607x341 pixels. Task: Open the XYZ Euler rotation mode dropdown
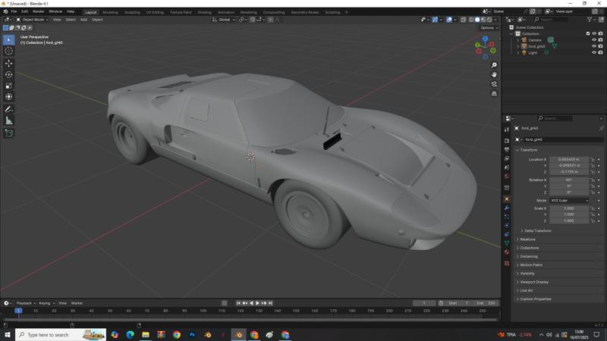(x=568, y=200)
